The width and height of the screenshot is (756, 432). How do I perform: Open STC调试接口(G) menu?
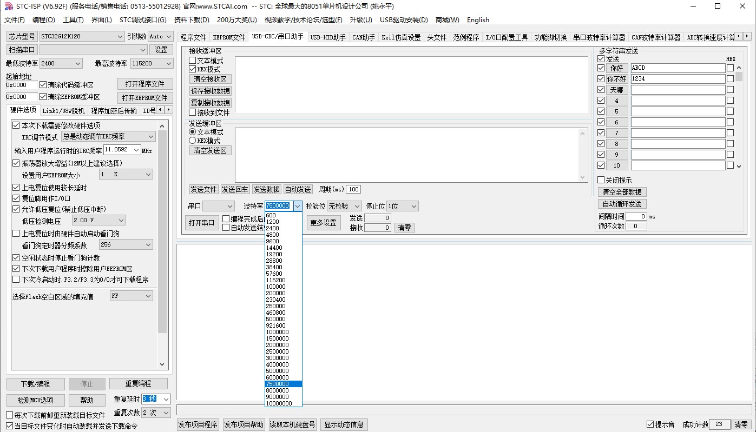[143, 20]
